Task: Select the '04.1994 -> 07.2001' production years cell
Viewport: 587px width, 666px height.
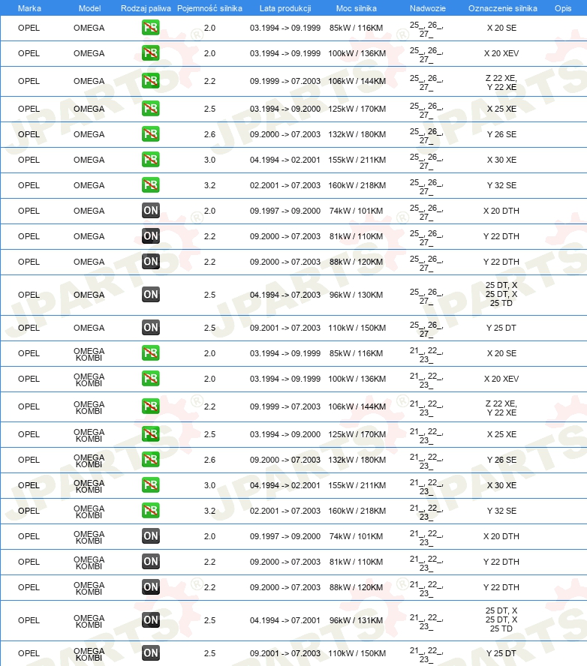Action: click(x=284, y=620)
